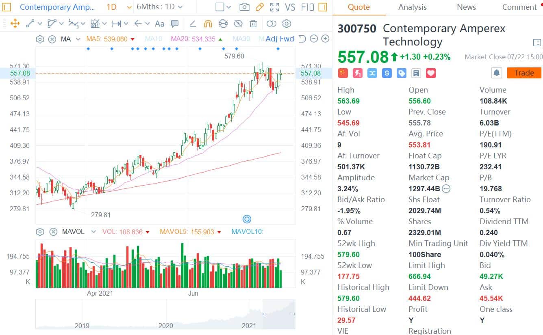543x335 pixels.
Task: Take a chart screenshot with the camera icon
Action: click(x=244, y=7)
